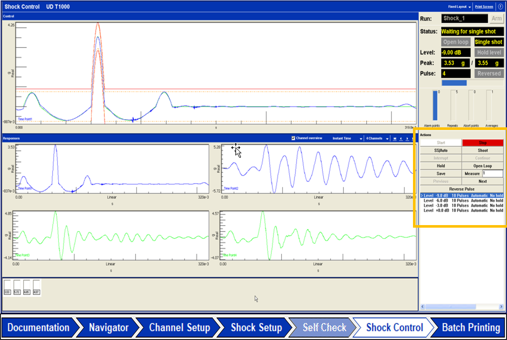Click the Measure input field
Screen dimensions: 507x340
click(x=492, y=174)
